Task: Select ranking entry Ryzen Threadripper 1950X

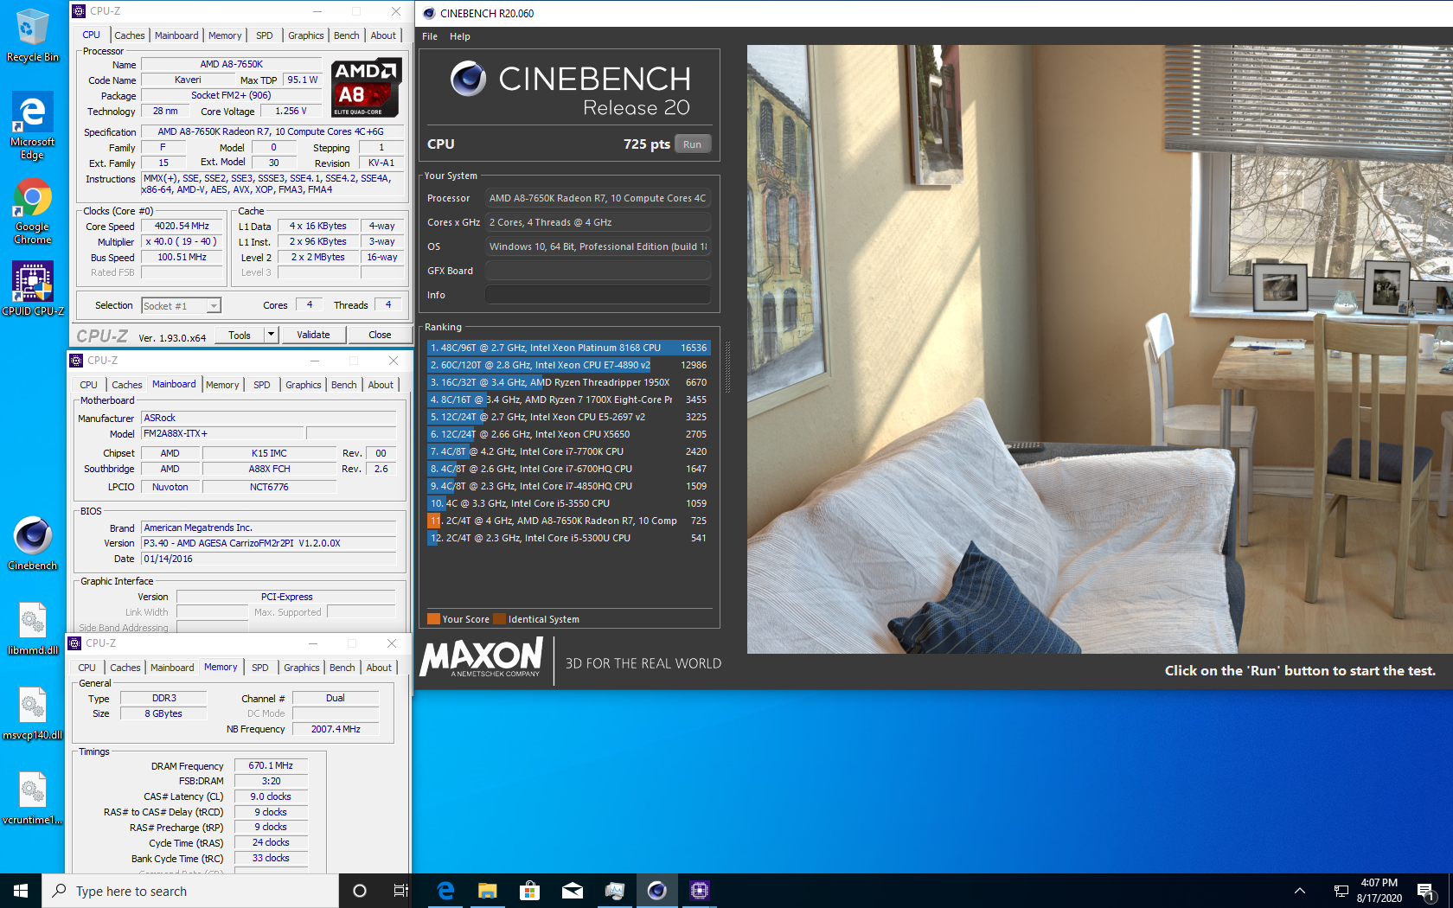Action: click(x=569, y=382)
